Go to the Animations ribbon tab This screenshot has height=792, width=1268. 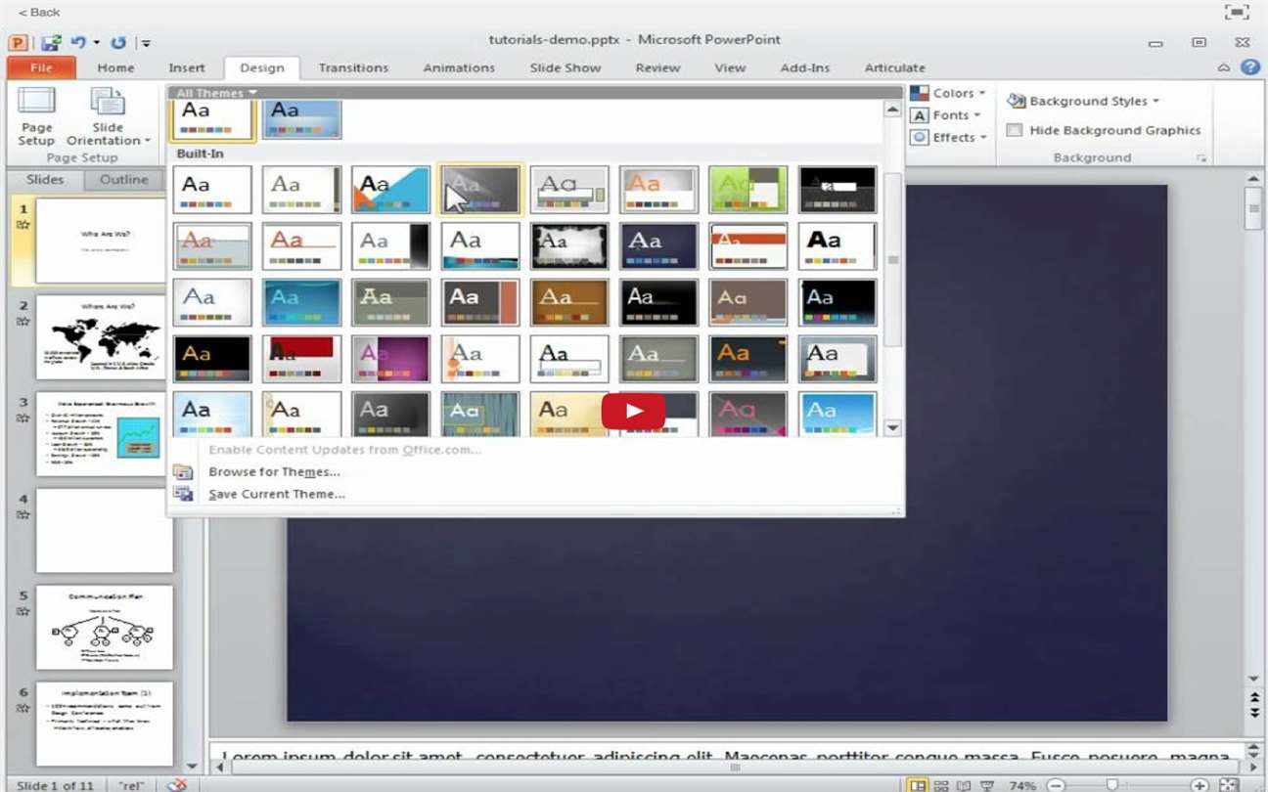[459, 67]
